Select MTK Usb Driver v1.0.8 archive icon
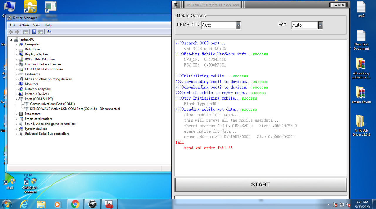The height and width of the screenshot is (209, 376). (361, 125)
